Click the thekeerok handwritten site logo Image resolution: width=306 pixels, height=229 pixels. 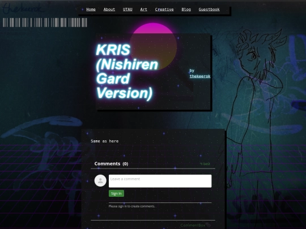coord(23,8)
